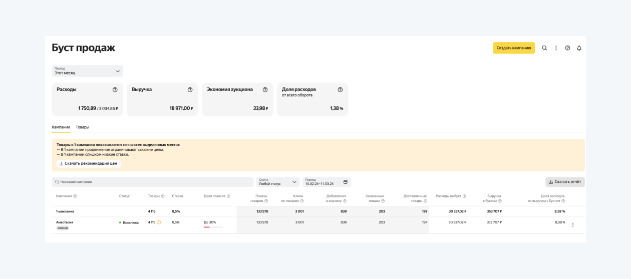Show the hint next to Заказанные товары
This screenshot has width=631, height=279.
[383, 201]
